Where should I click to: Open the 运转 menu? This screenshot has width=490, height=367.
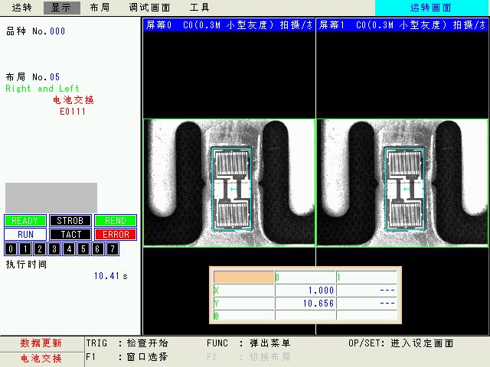tap(22, 8)
